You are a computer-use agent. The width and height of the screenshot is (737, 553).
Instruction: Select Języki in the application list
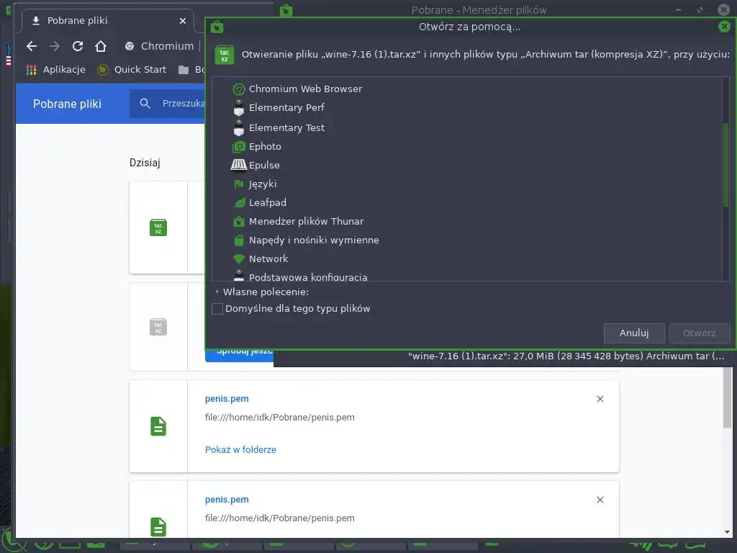pos(262,184)
